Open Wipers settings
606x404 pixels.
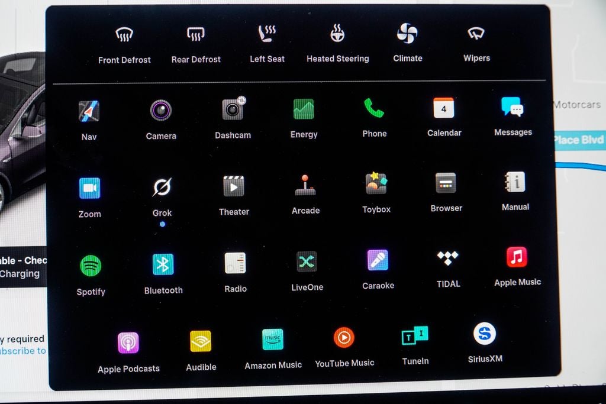coord(476,34)
